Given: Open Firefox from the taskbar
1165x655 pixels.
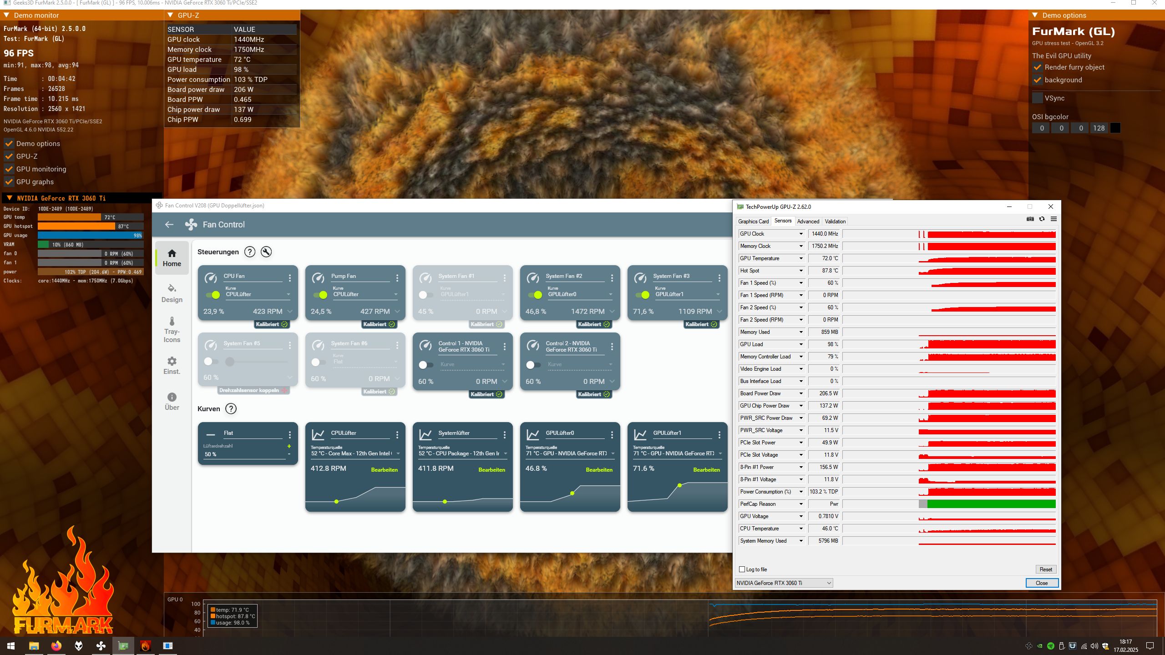Looking at the screenshot, I should tap(56, 645).
